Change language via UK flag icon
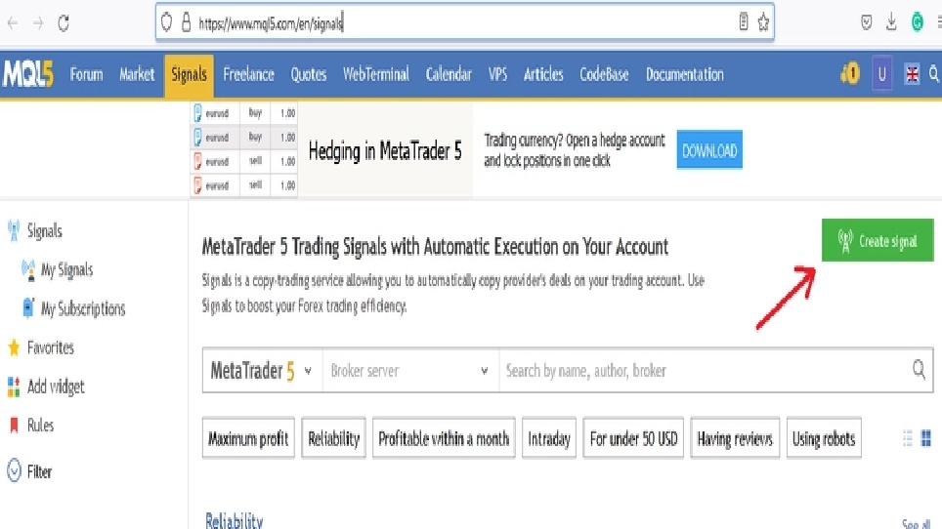Image resolution: width=942 pixels, height=529 pixels. (x=912, y=74)
